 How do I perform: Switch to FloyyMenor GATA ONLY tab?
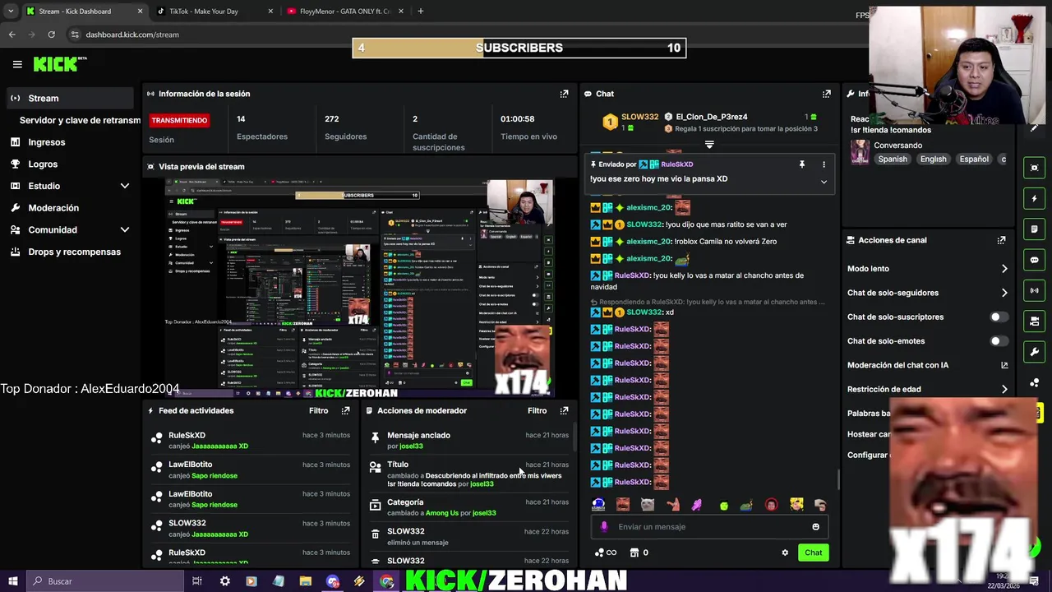click(344, 12)
